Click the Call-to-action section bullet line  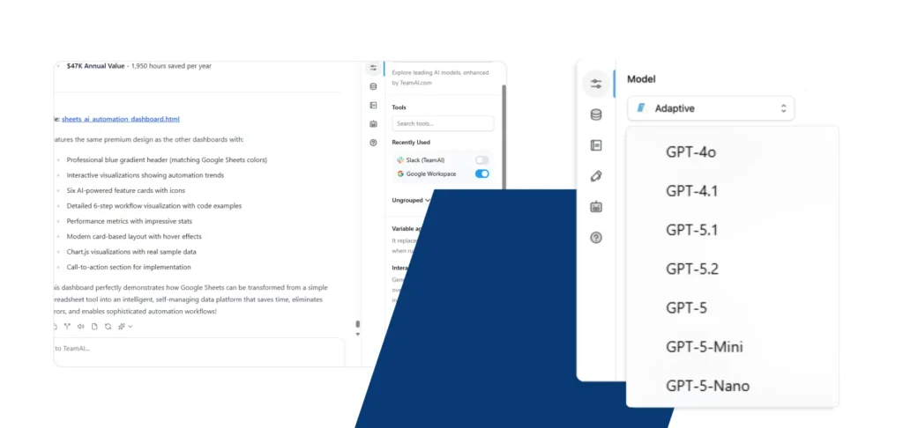(x=129, y=268)
